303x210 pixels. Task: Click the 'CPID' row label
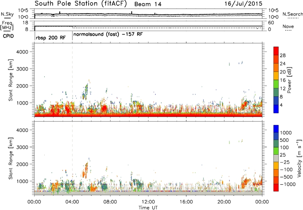click(8, 36)
